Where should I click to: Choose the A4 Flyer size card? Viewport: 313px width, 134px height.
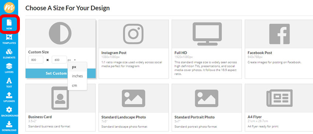coord(279,107)
